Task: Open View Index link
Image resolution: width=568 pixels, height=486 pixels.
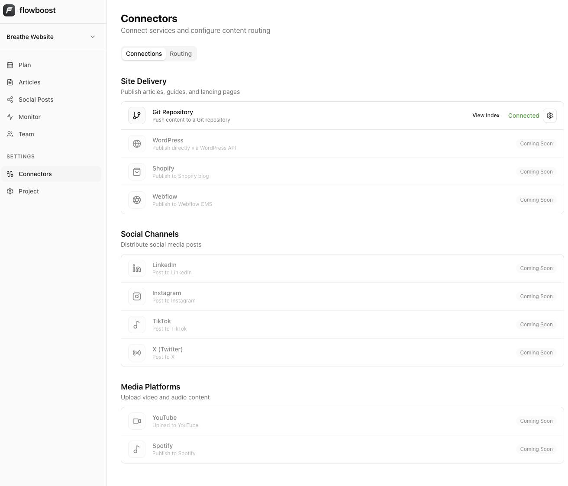Action: (x=486, y=116)
